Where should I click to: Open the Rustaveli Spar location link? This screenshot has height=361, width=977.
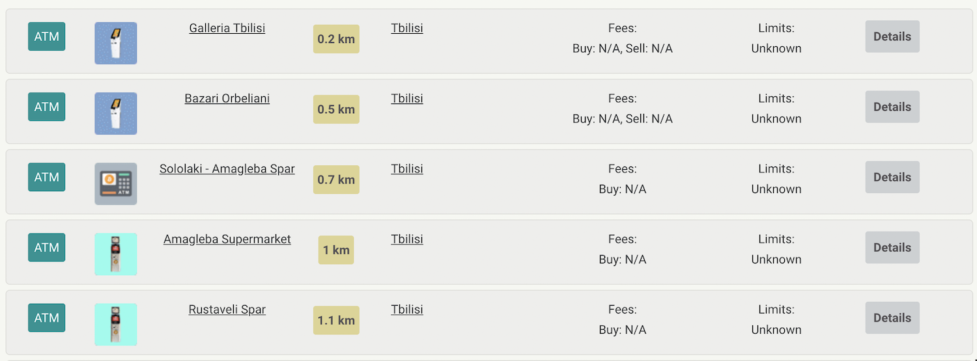point(227,309)
